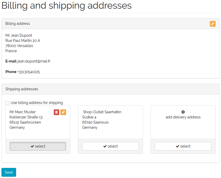This screenshot has height=178, width=221.
Task: Click select under add delivery address
Action: (183, 146)
